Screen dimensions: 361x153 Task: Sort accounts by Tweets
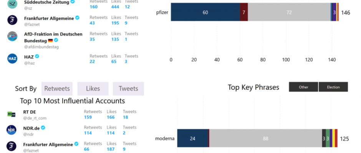[x=128, y=88]
